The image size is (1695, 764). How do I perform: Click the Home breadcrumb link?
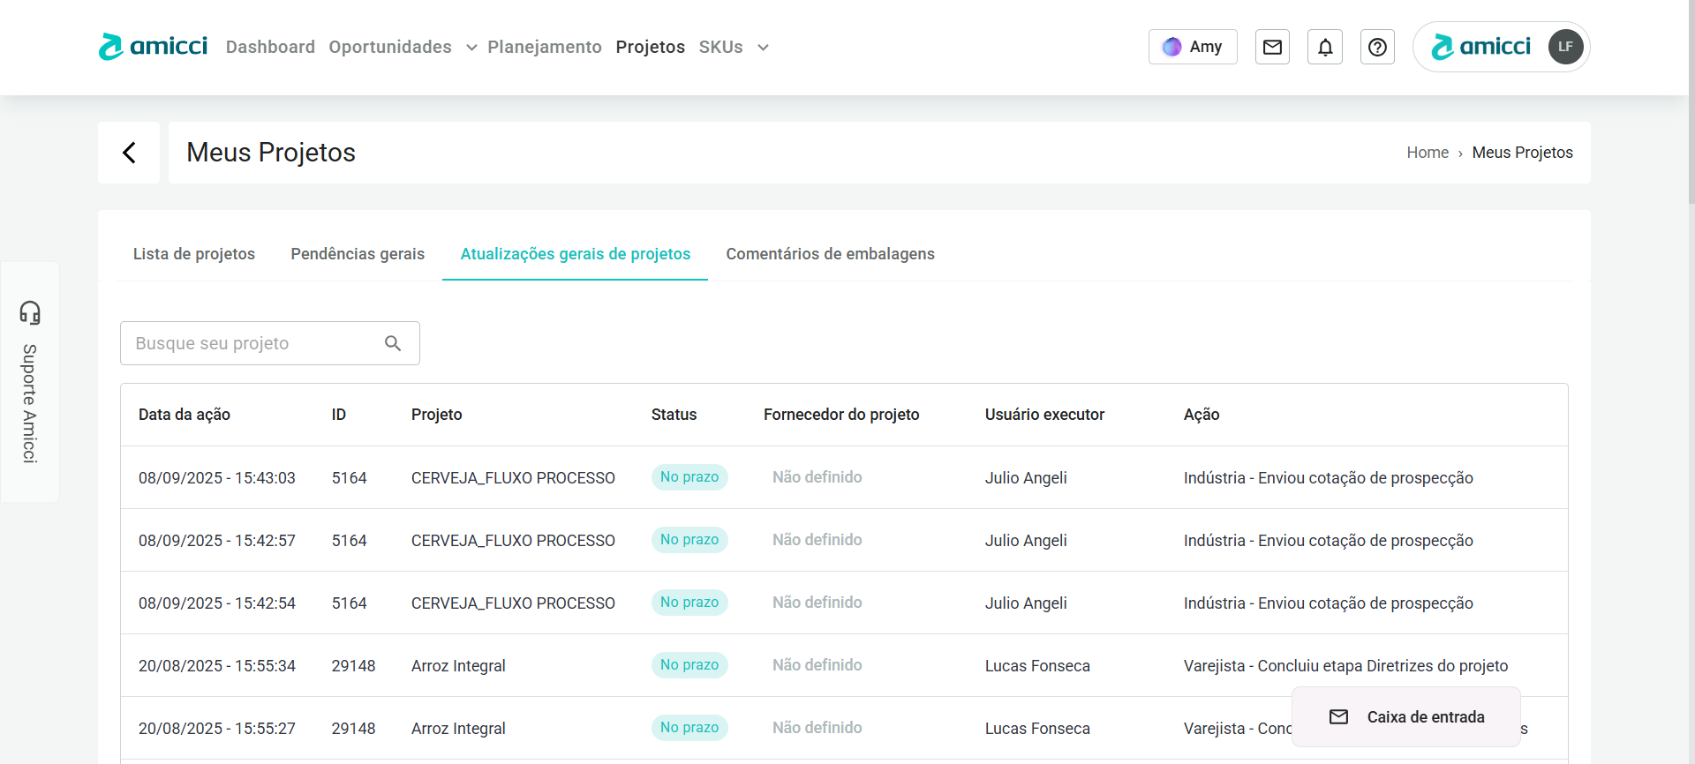coord(1428,153)
